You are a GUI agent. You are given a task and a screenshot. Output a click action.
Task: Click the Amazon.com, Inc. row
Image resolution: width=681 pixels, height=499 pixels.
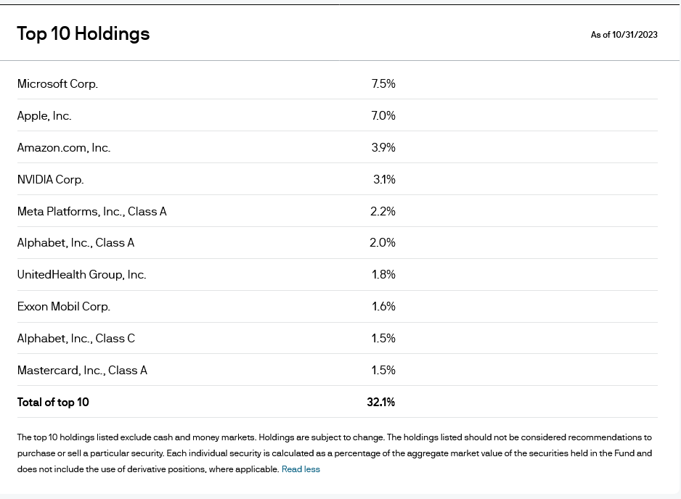pos(338,147)
